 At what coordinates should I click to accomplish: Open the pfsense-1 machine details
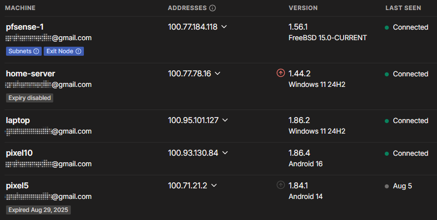tap(25, 27)
